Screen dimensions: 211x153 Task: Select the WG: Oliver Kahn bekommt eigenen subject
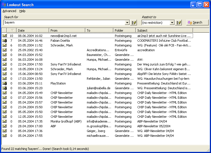point(163,69)
